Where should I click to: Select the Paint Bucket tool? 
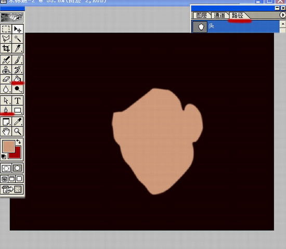click(x=18, y=80)
